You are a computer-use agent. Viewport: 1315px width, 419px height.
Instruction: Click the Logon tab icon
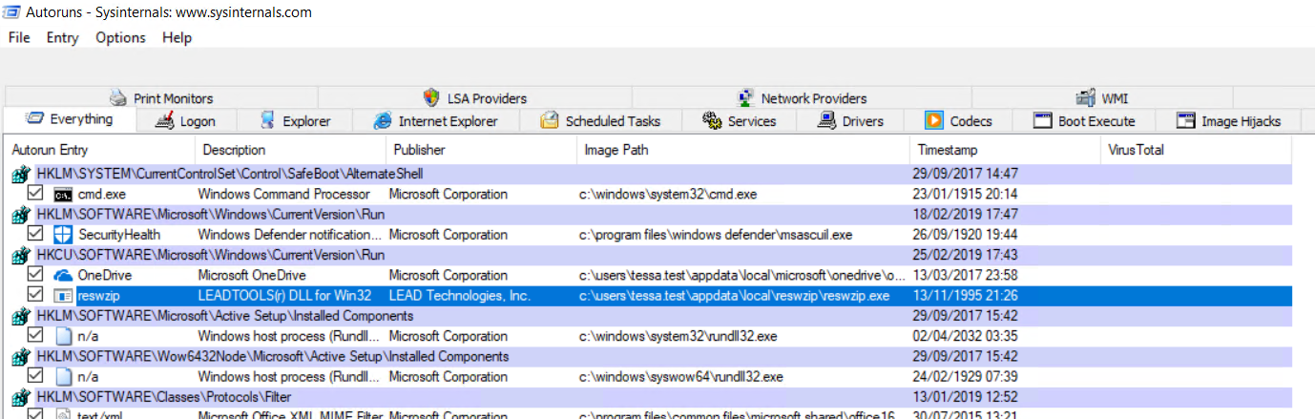pos(165,120)
